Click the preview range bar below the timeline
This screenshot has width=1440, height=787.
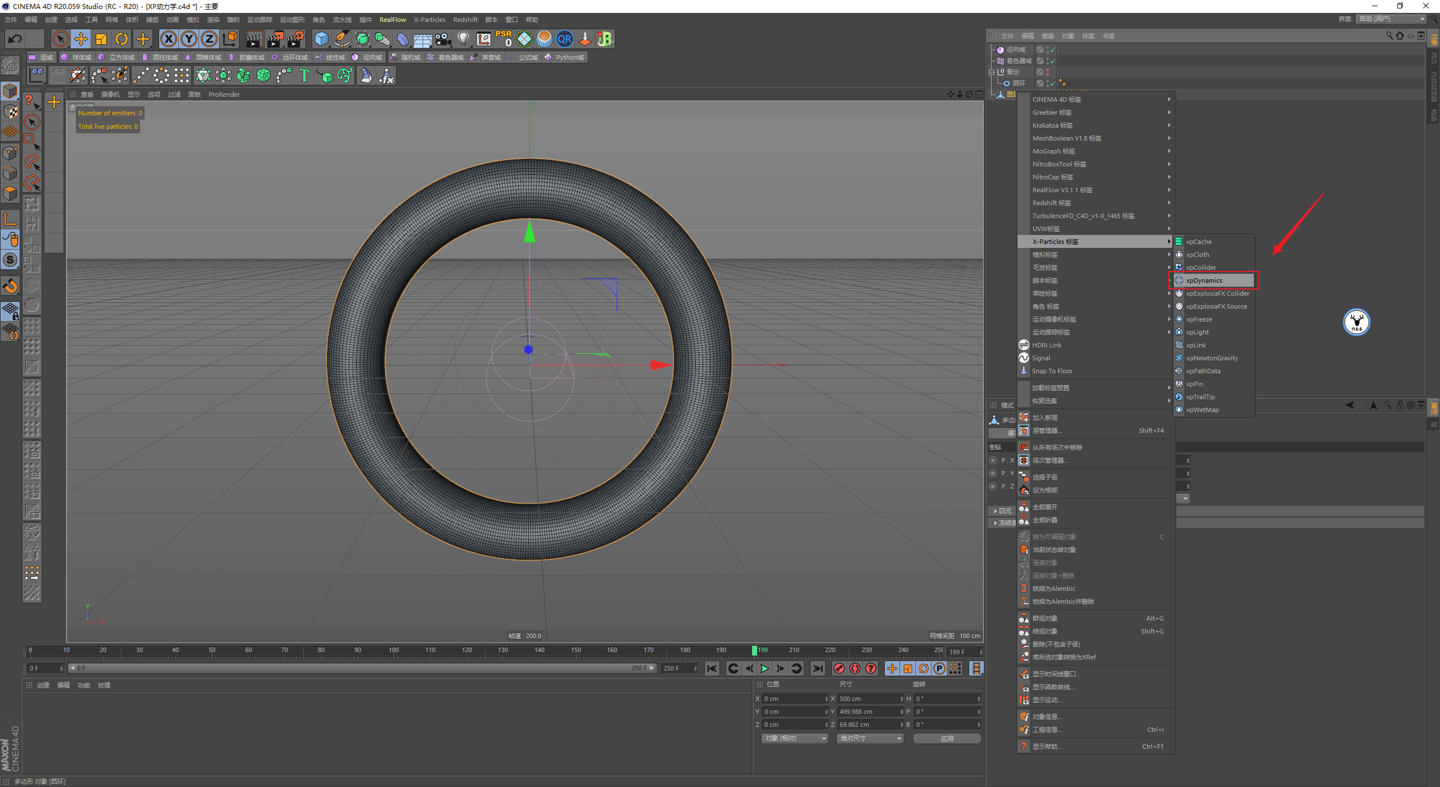coord(362,668)
